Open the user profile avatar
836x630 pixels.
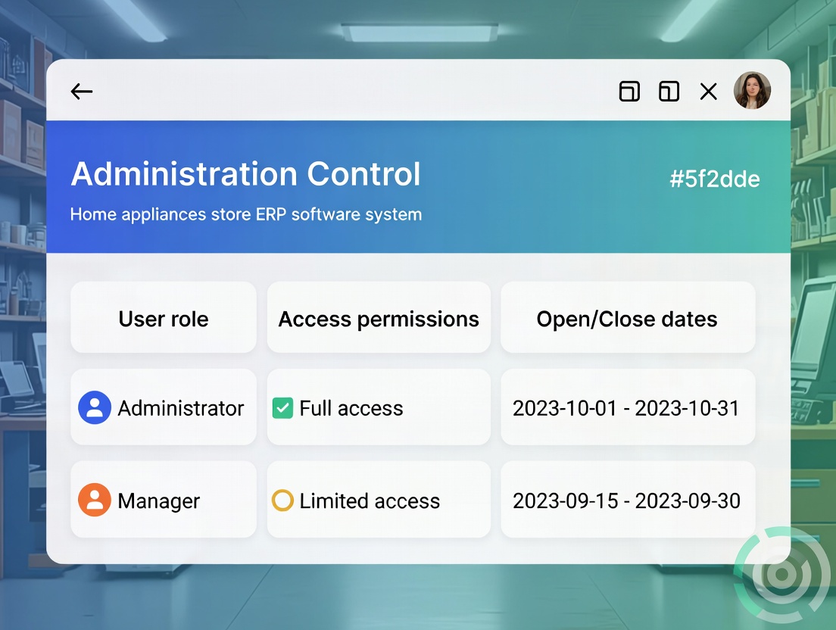click(x=752, y=91)
